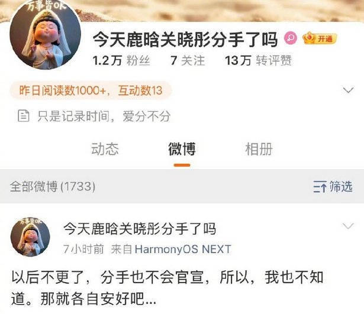Open the 1.2万 粉丝 followers list
364x314 pixels.
point(121,61)
